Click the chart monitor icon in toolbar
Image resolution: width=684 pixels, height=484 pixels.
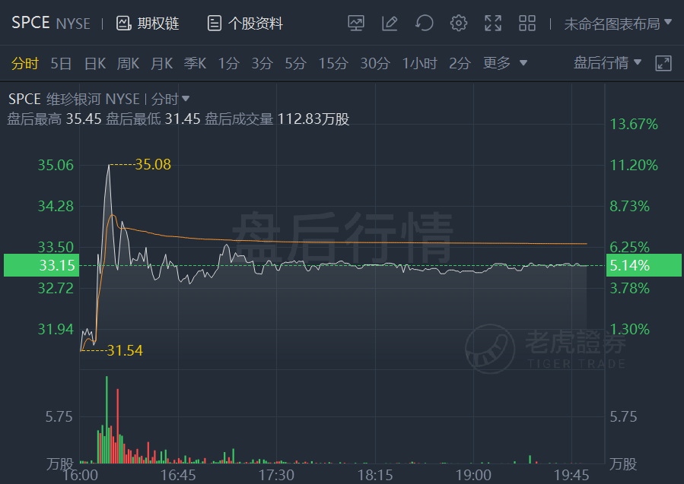coord(356,23)
